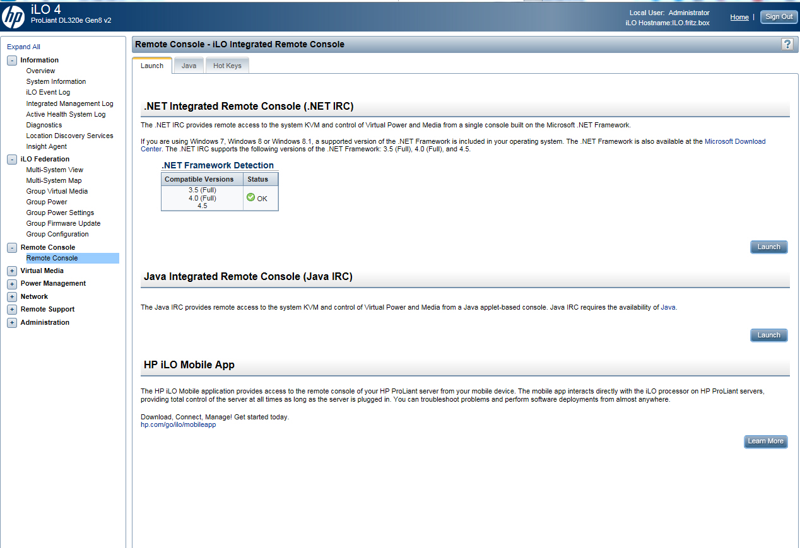Collapse the Remote Console section
Screen dimensions: 800x548
pyautogui.click(x=12, y=248)
